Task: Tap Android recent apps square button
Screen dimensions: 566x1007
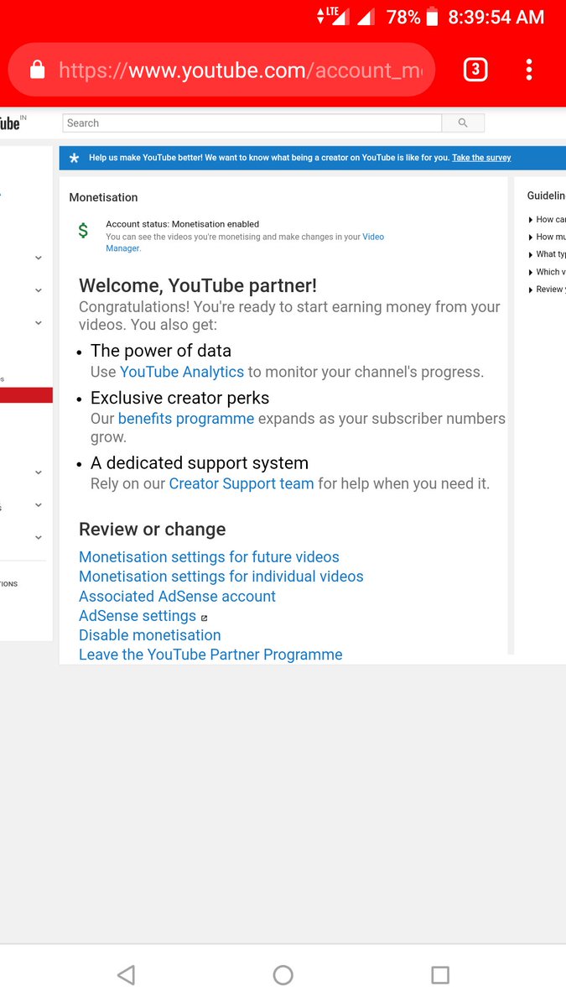Action: (x=440, y=974)
